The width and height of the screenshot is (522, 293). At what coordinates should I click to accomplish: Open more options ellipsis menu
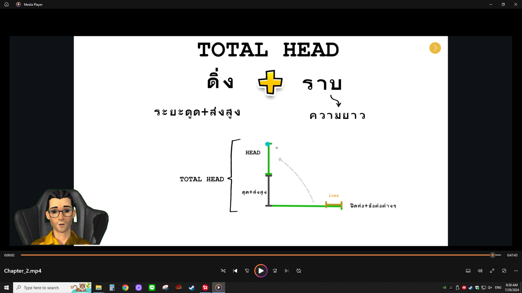516,271
